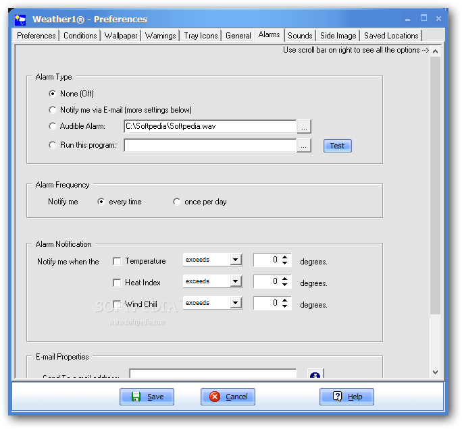The height and width of the screenshot is (429, 462).
Task: Click the Wind Chill degrees value field
Action: [x=267, y=303]
